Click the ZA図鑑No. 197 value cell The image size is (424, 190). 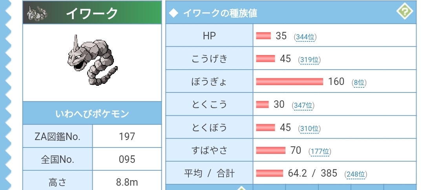click(x=127, y=137)
